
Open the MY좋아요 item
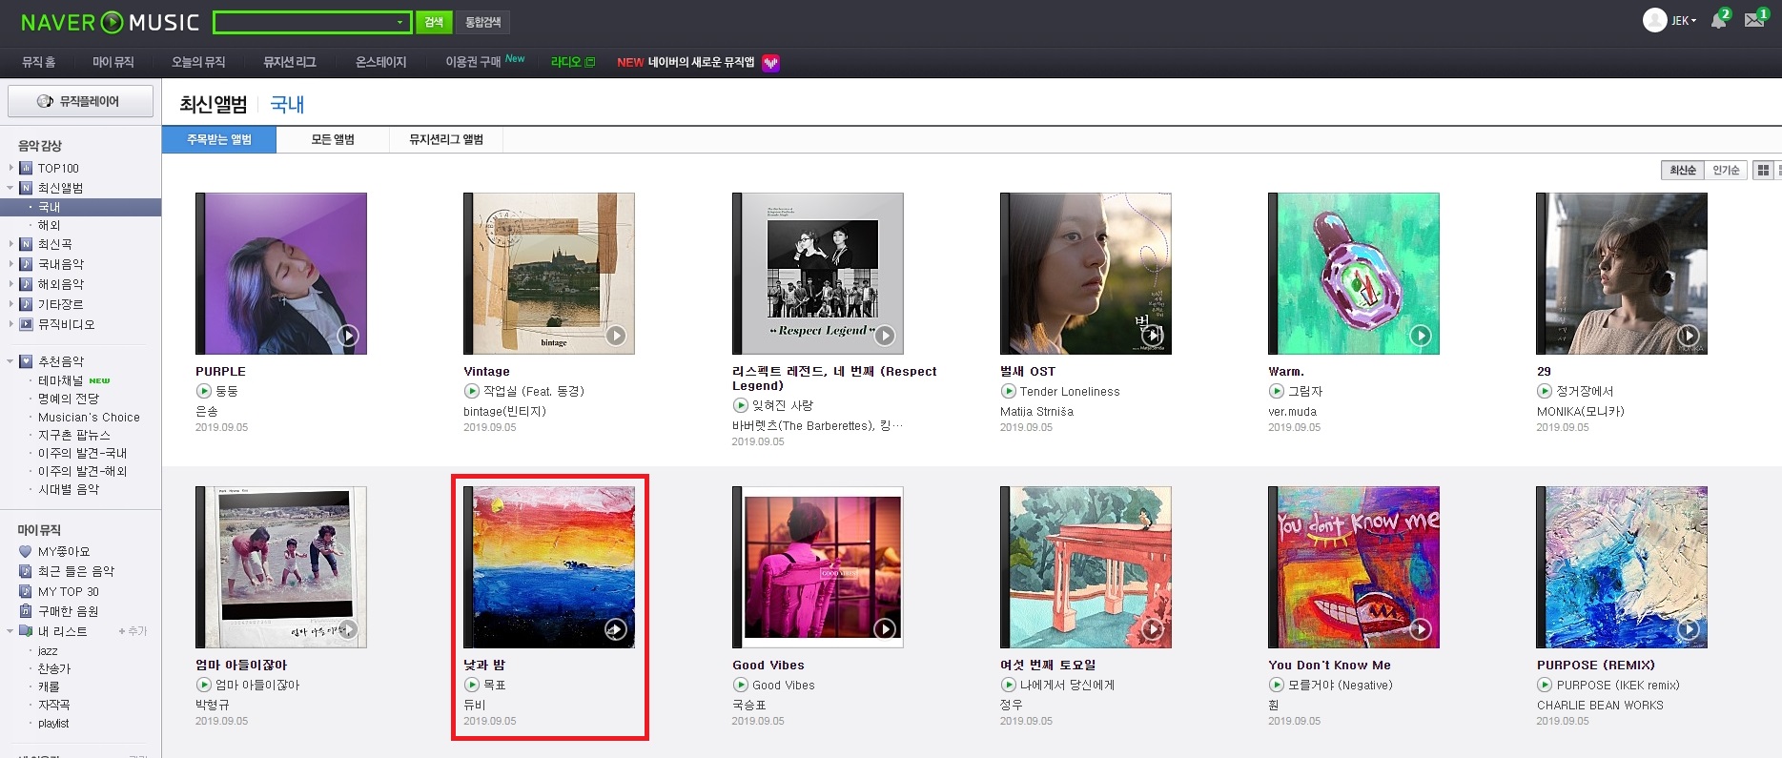tap(64, 551)
